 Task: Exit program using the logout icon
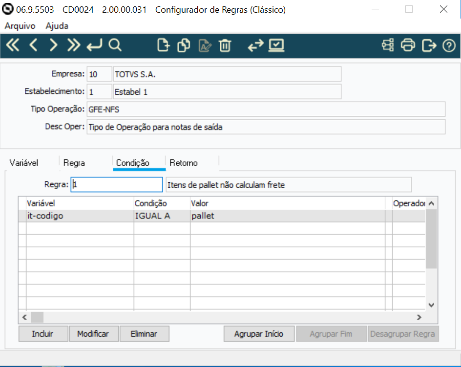[429, 45]
